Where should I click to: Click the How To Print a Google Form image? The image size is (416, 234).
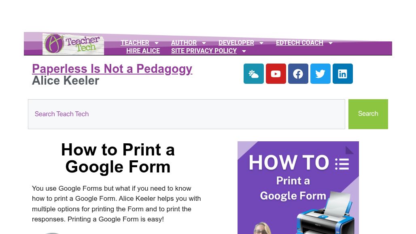click(x=298, y=187)
